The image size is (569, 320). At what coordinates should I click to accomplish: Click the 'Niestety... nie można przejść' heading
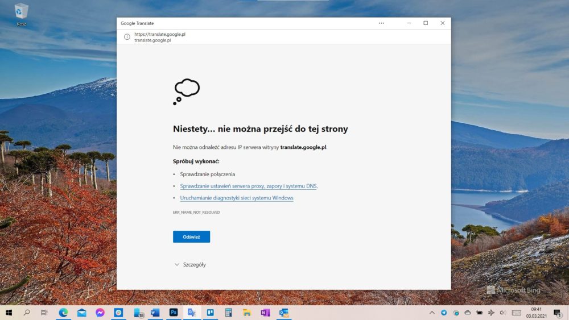pos(260,128)
